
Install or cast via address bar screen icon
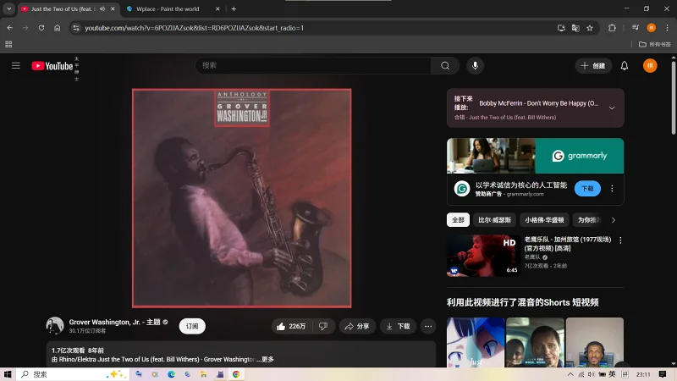click(x=561, y=28)
